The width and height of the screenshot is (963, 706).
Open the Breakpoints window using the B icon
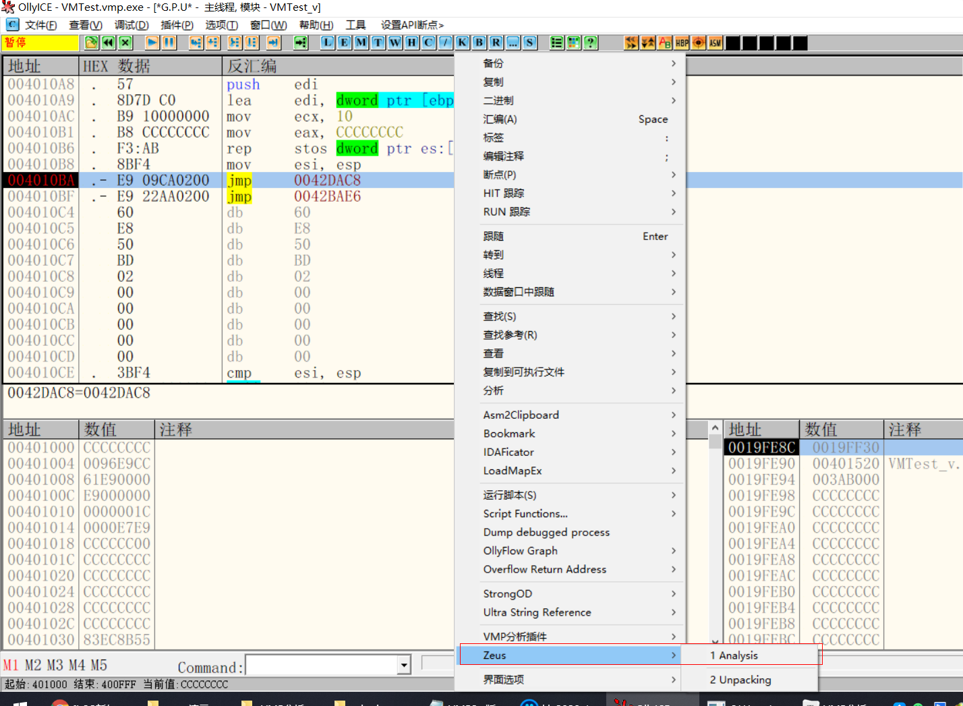(x=478, y=42)
